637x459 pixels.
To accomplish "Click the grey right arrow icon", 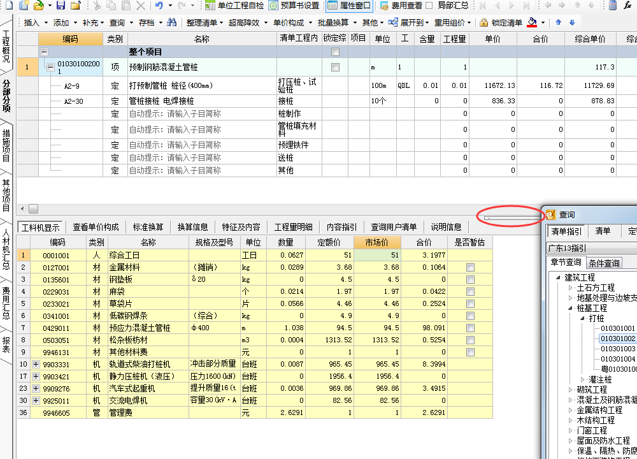I will point(562,5).
